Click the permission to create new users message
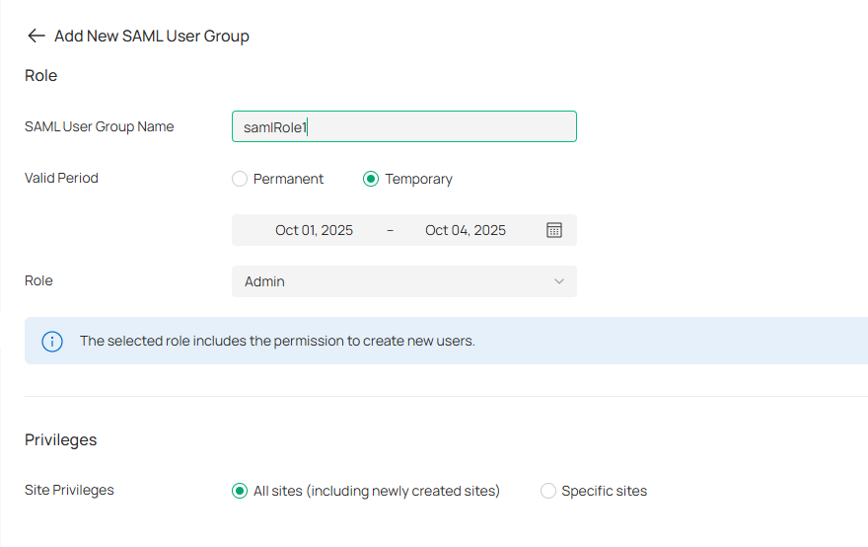Viewport: 868px width, 547px height. 277,341
